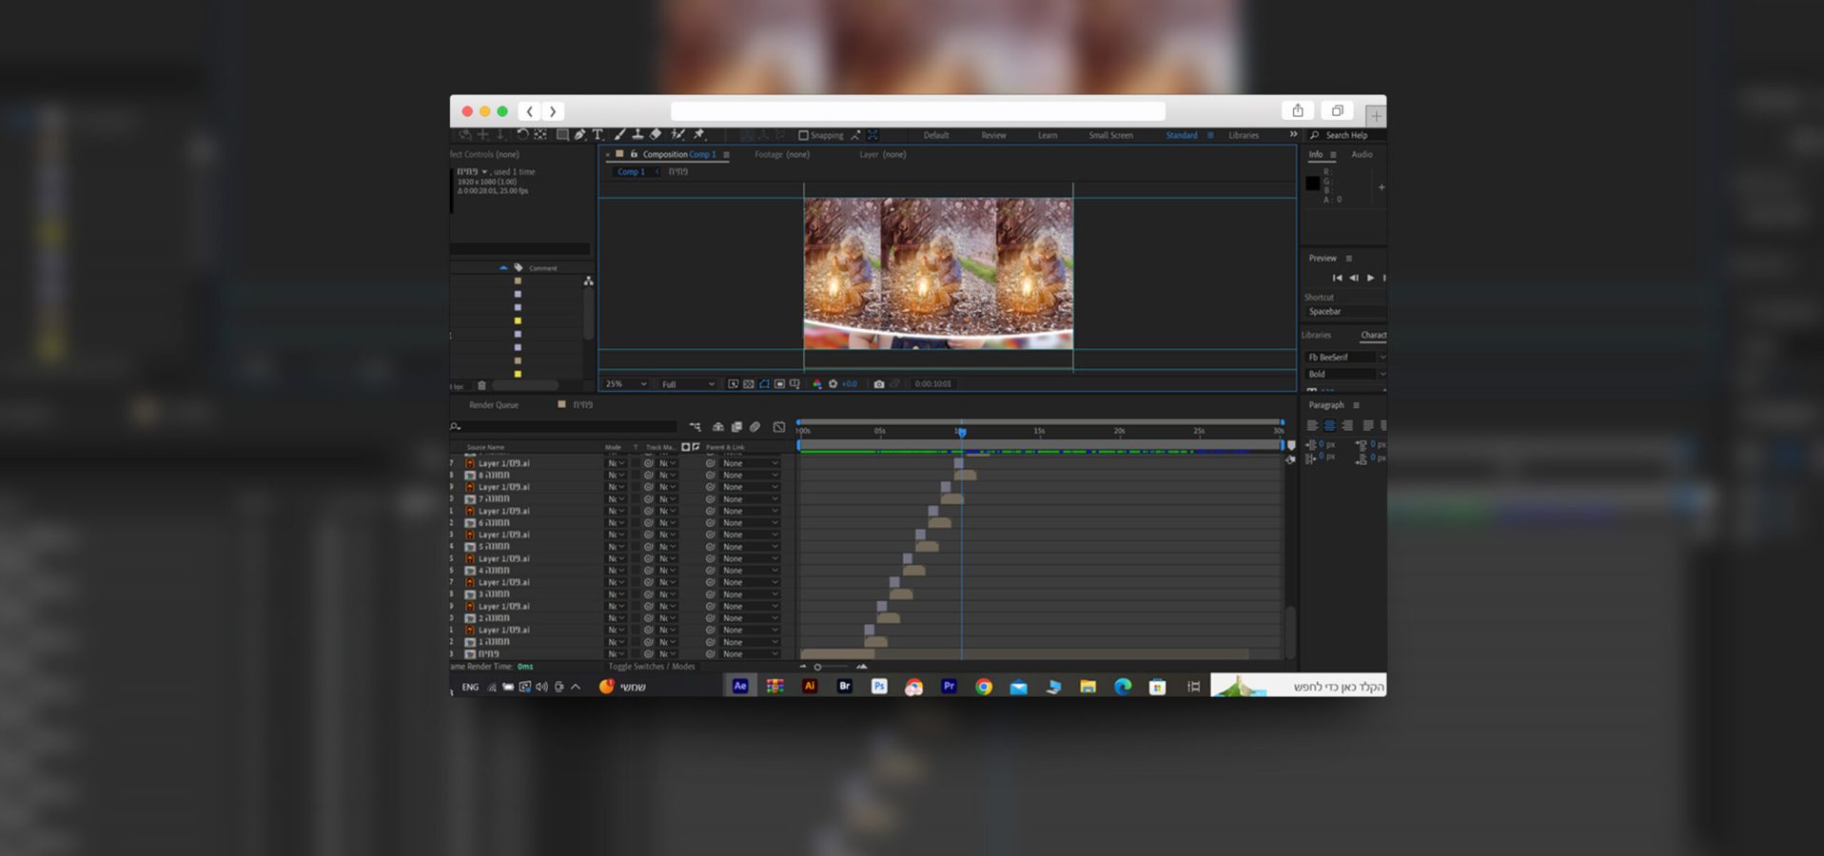
Task: Center the paragraph text
Action: [1329, 425]
